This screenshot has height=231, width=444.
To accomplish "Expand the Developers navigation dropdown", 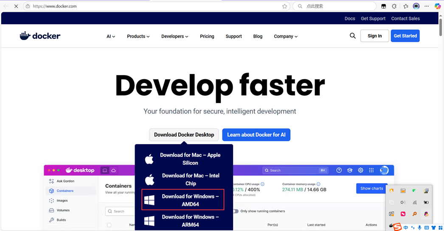I will 175,36.
